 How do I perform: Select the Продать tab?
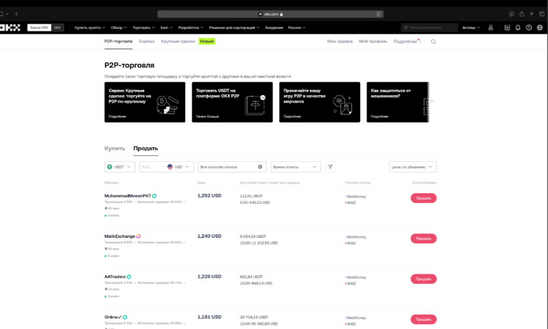click(146, 148)
